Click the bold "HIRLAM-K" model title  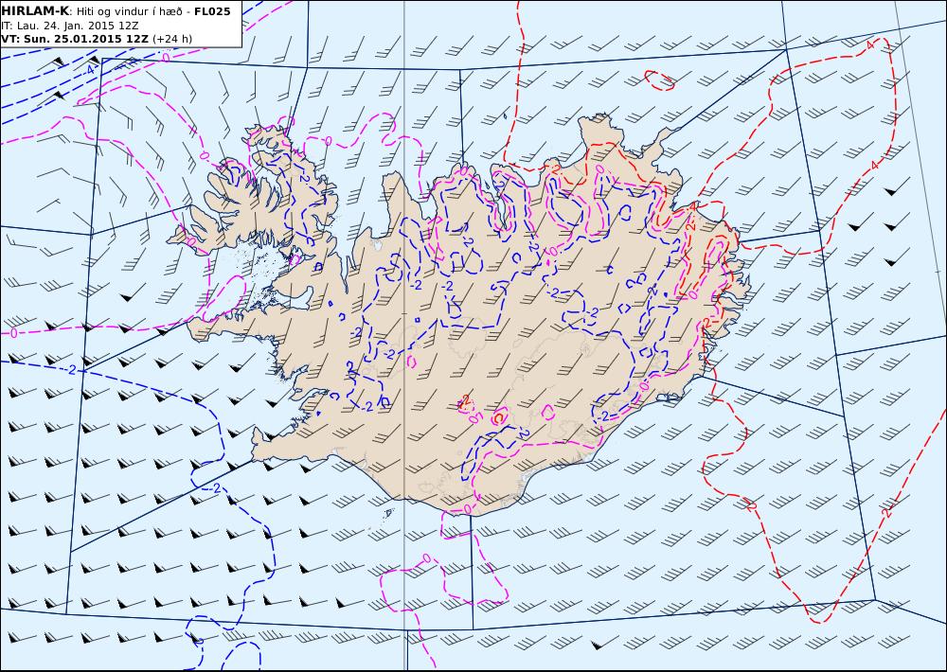(35, 11)
